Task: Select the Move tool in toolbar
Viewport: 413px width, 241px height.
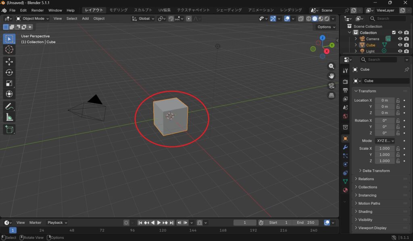Action: click(9, 62)
